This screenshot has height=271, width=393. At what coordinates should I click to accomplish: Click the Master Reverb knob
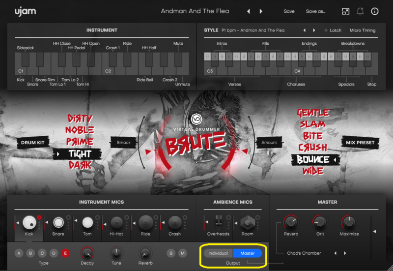pos(291,222)
